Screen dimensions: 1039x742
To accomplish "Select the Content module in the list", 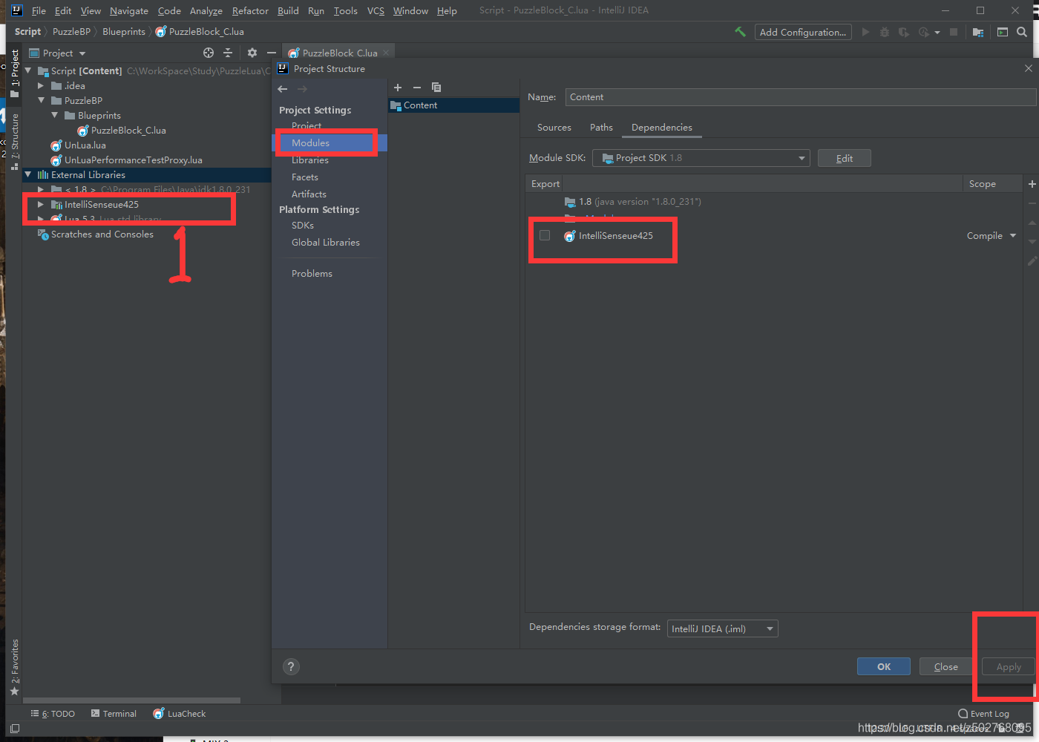I will 453,105.
